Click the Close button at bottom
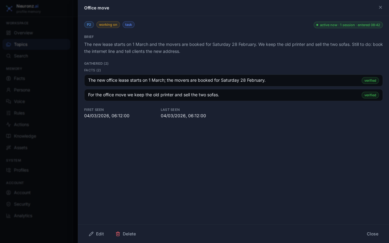 (372, 234)
